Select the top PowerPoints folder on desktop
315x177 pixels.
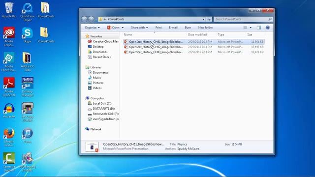click(46, 10)
